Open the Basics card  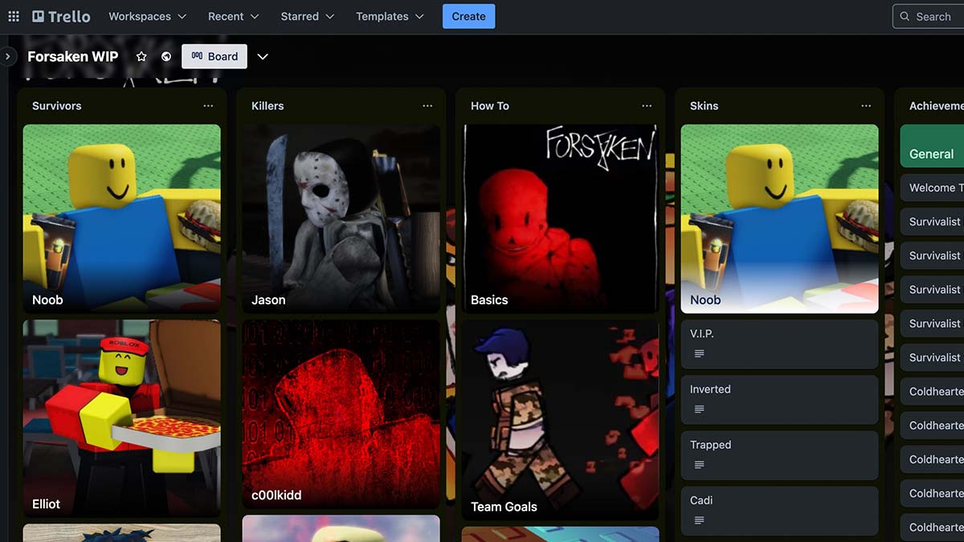click(561, 218)
